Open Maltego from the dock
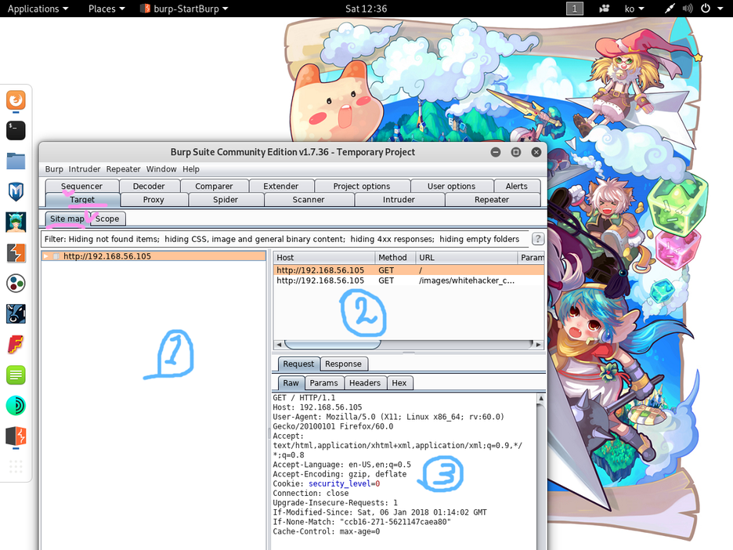Viewport: 733px width, 550px height. click(x=16, y=284)
